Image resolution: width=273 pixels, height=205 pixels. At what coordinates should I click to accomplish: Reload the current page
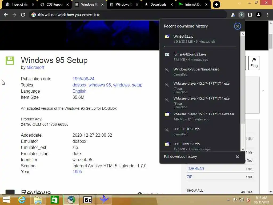pos(23,15)
